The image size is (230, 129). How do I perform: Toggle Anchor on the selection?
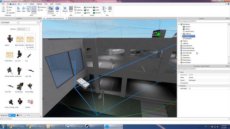[x=78, y=13]
